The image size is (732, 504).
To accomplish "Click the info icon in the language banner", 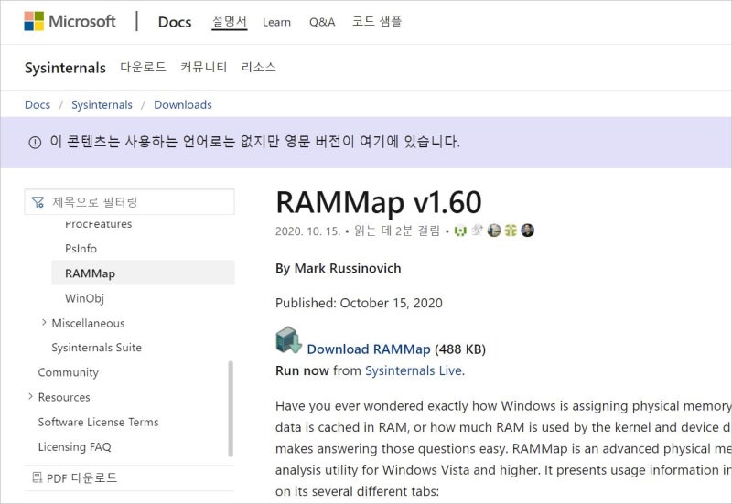I will [35, 143].
